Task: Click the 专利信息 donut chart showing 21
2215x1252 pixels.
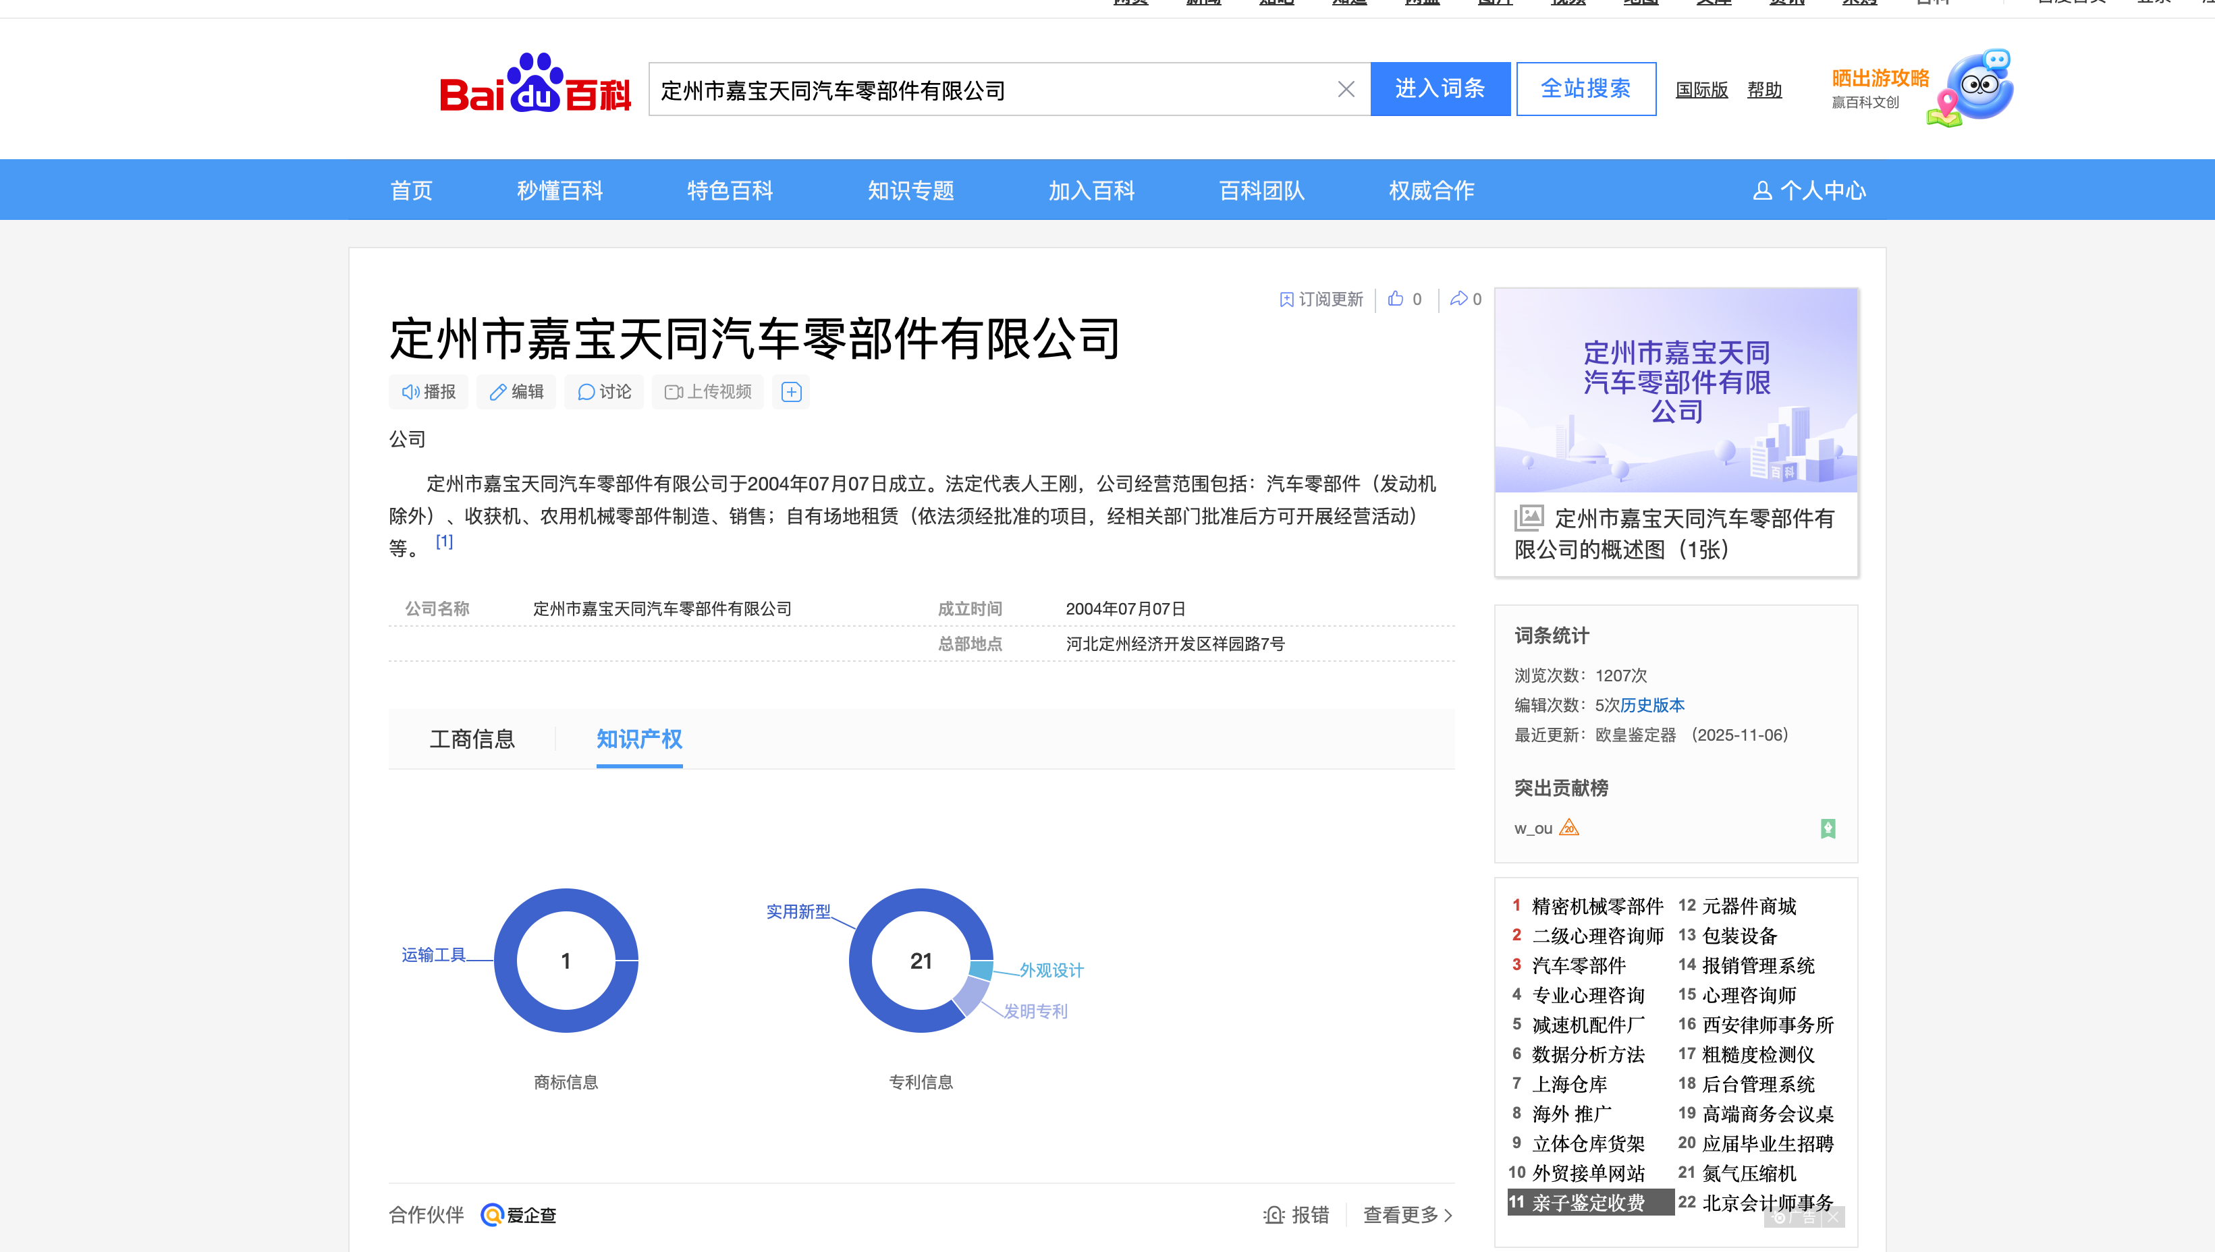Action: [x=921, y=961]
